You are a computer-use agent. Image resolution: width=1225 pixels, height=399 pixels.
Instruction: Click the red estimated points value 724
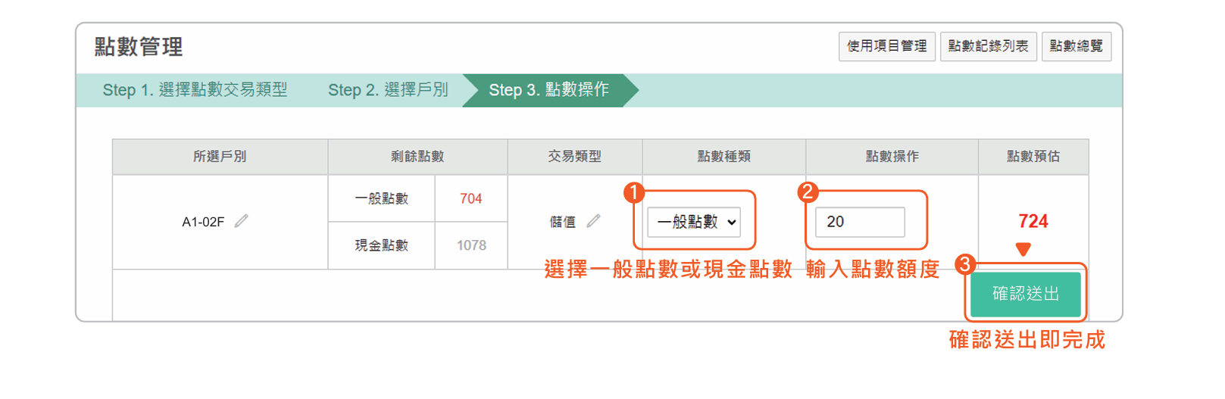pyautogui.click(x=1033, y=221)
